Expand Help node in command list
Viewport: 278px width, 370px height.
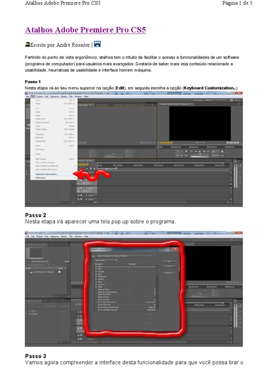(96, 287)
